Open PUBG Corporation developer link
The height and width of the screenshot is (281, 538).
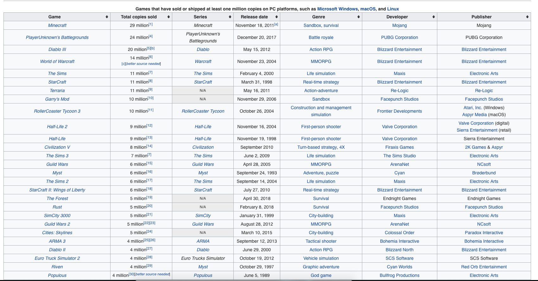400,37
